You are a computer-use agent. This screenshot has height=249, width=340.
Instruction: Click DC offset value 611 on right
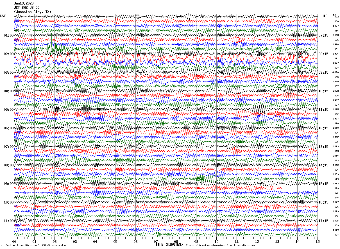tap(336, 58)
